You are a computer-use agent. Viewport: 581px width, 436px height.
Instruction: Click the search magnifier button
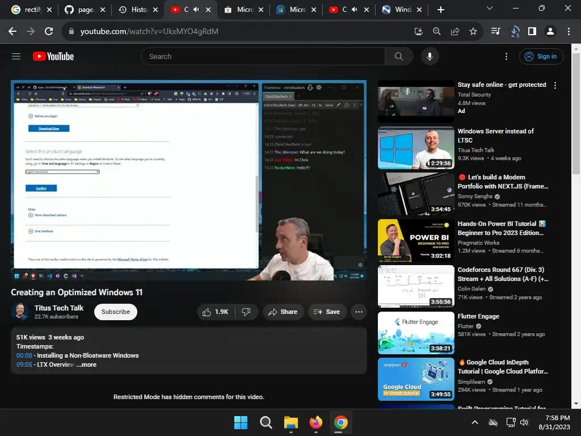399,56
